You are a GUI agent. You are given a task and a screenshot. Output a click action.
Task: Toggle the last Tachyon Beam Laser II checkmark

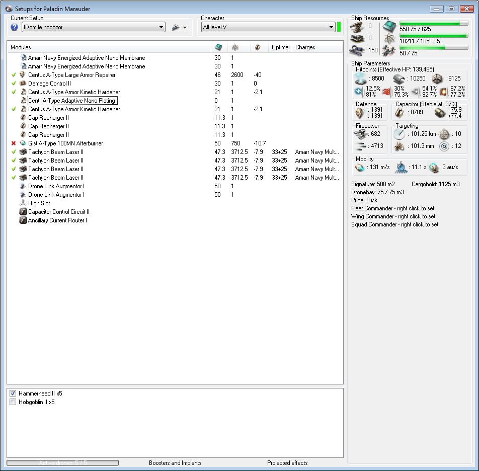14,178
